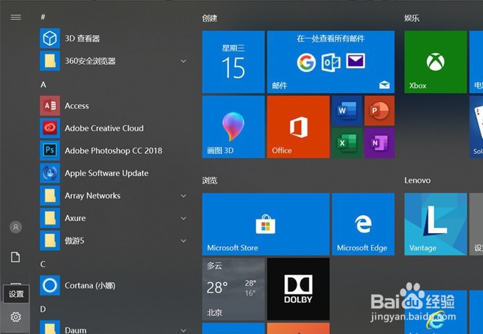Click the Solitaire card tile
Viewport: 483px width, 334px height.
coord(476,127)
